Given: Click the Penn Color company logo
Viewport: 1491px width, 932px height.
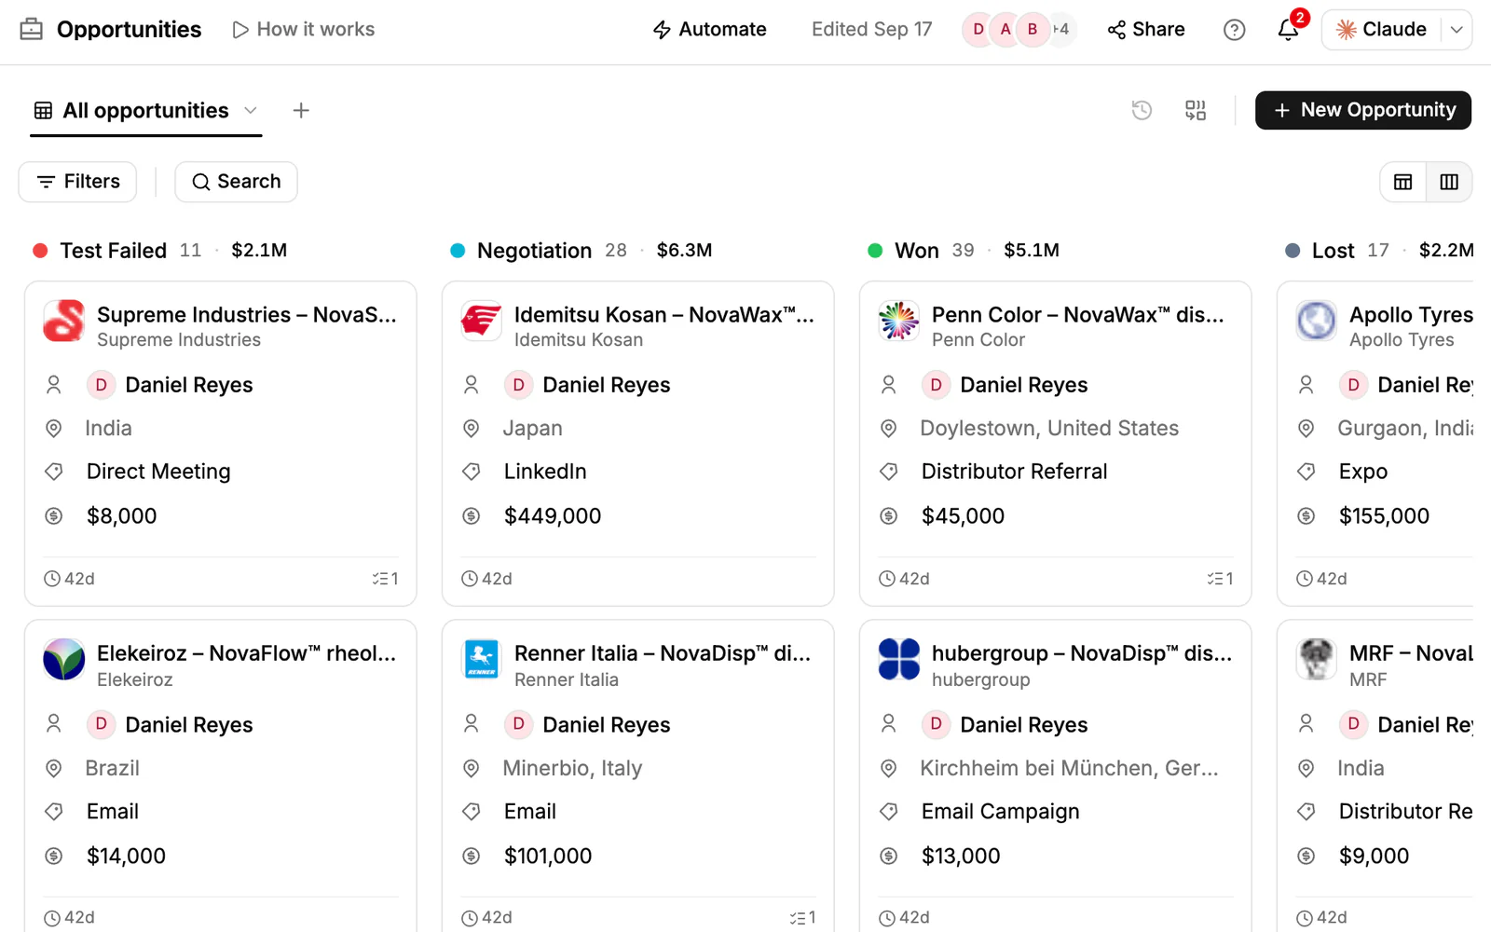Looking at the screenshot, I should pyautogui.click(x=899, y=321).
